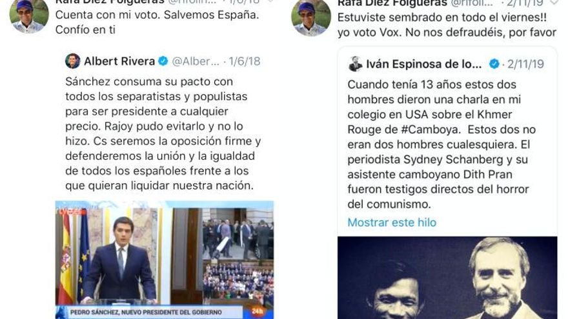568x319 pixels.
Task: Click Albert Rivera's small avatar
Action: [x=72, y=61]
